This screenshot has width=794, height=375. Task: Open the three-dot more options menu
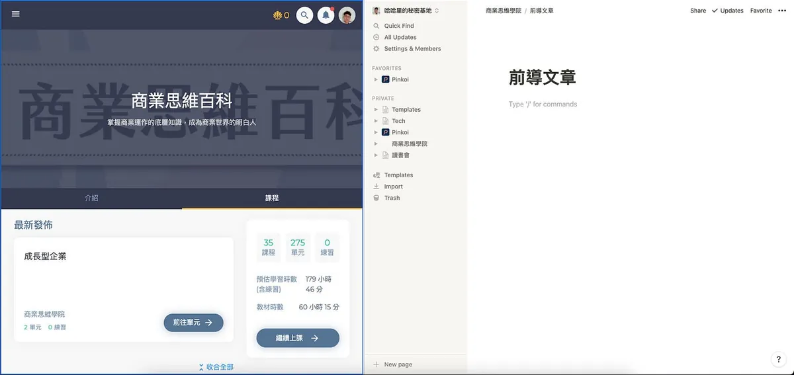782,11
